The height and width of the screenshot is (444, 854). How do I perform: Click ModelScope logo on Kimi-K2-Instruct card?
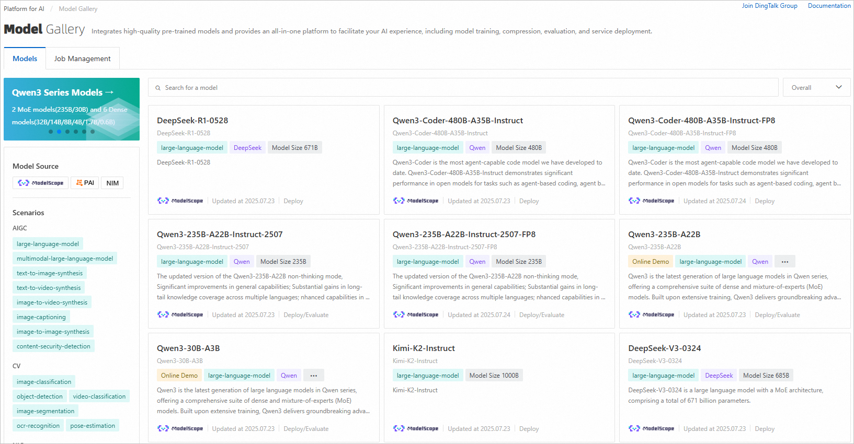(x=416, y=429)
